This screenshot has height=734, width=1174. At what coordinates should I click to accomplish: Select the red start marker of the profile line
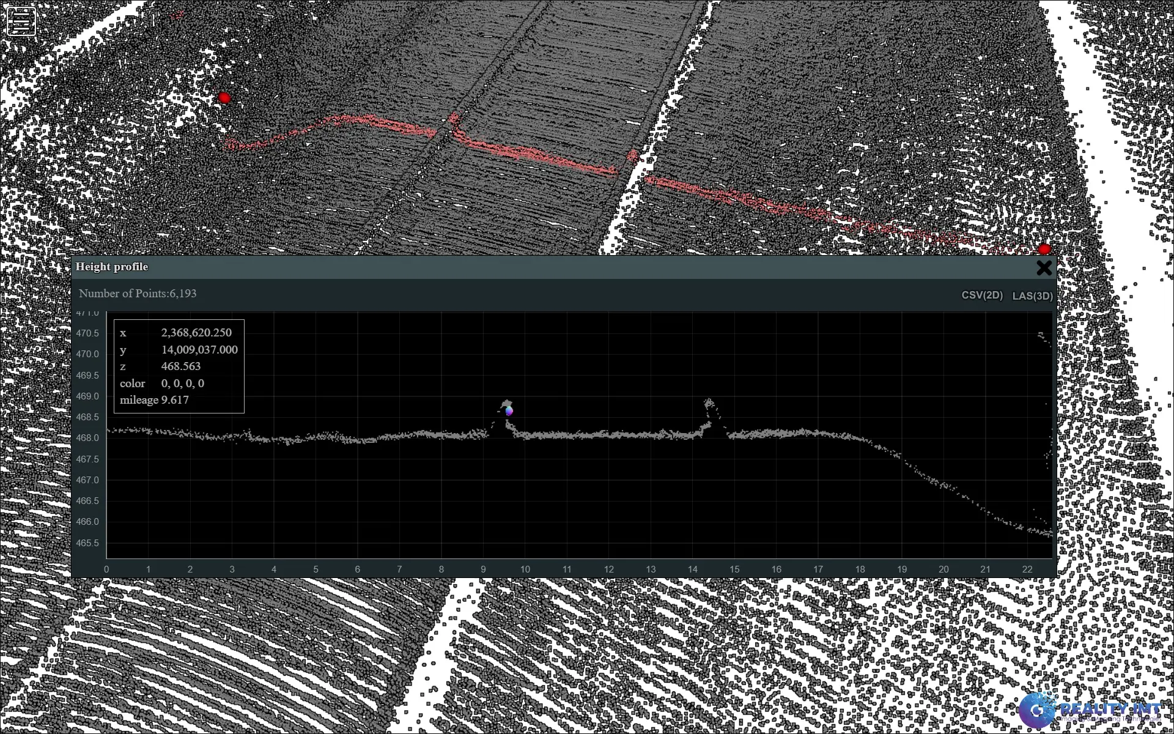[x=224, y=97]
